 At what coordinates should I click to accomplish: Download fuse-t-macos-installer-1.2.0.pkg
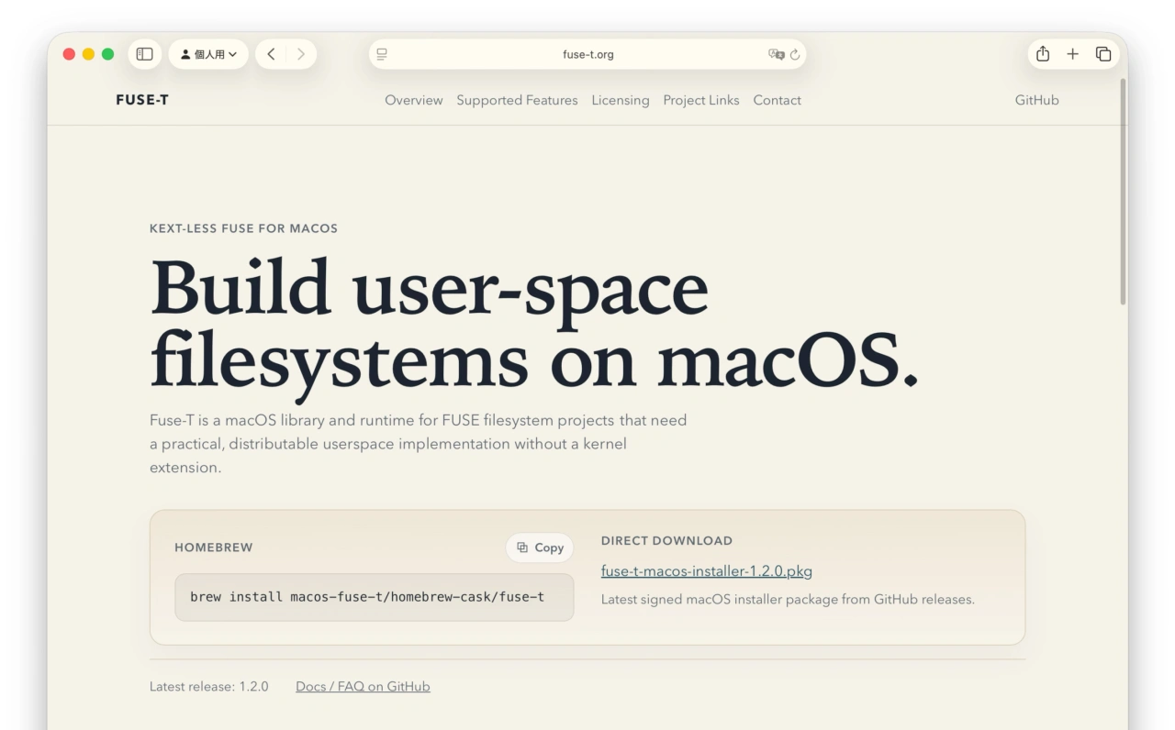(x=706, y=570)
